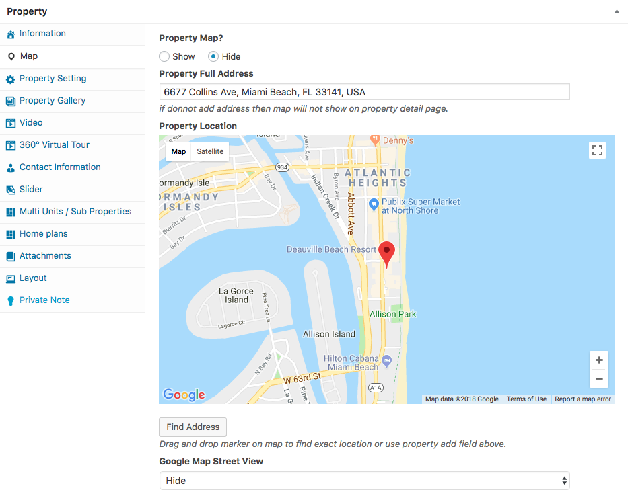Switch to the Property Gallery tab
628x496 pixels.
pos(73,101)
